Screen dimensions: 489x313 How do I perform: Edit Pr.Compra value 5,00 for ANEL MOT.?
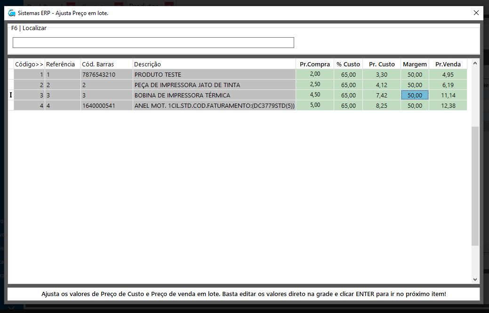click(x=314, y=105)
